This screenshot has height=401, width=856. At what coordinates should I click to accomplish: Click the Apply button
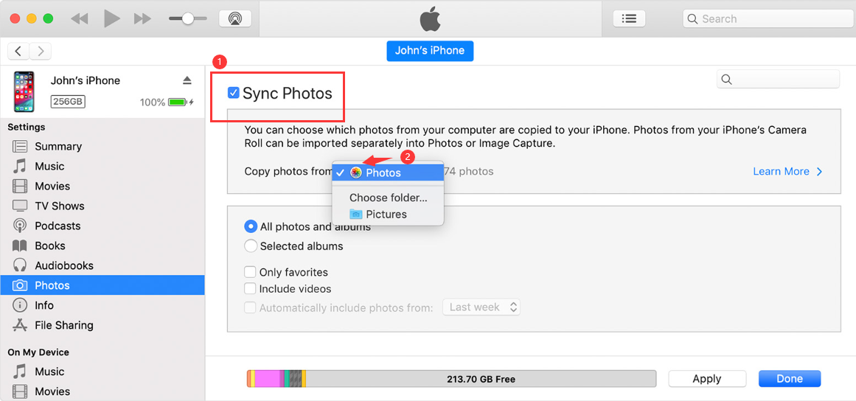[x=706, y=379]
